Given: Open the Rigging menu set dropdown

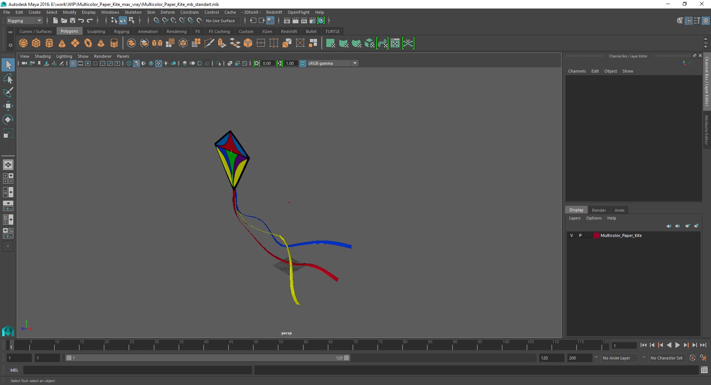Looking at the screenshot, I should tap(24, 21).
